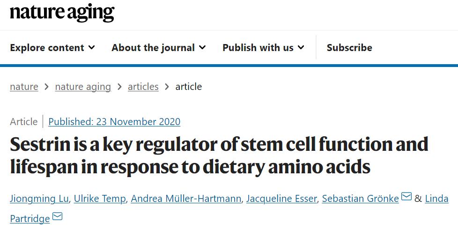Expand Publish with us menu
This screenshot has height=230, width=458.
pos(263,48)
